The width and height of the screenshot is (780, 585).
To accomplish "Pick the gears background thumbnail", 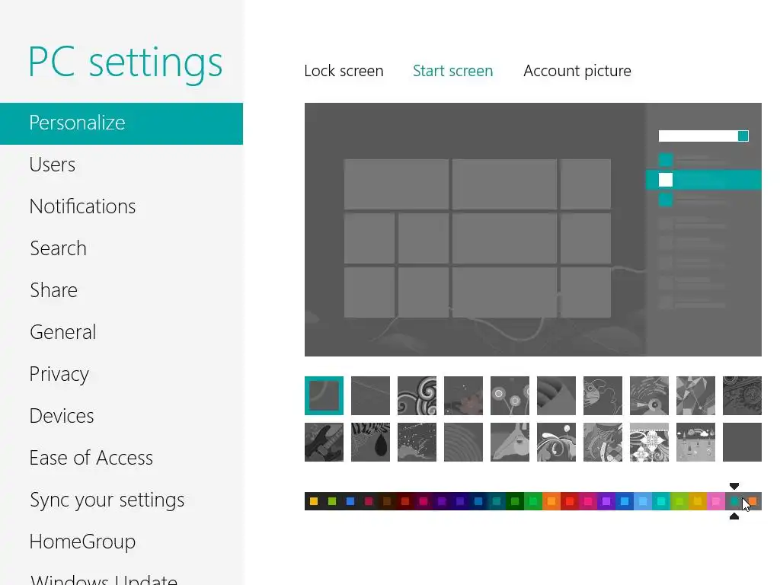I will click(x=742, y=395).
